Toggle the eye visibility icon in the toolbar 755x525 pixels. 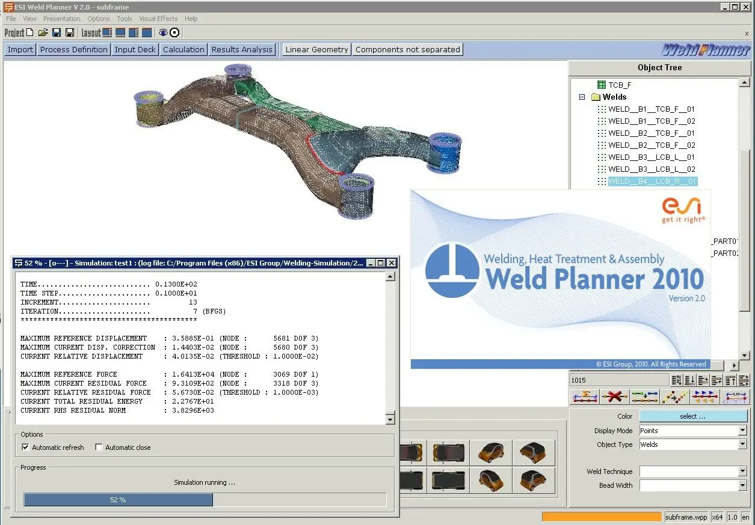pyautogui.click(x=163, y=32)
